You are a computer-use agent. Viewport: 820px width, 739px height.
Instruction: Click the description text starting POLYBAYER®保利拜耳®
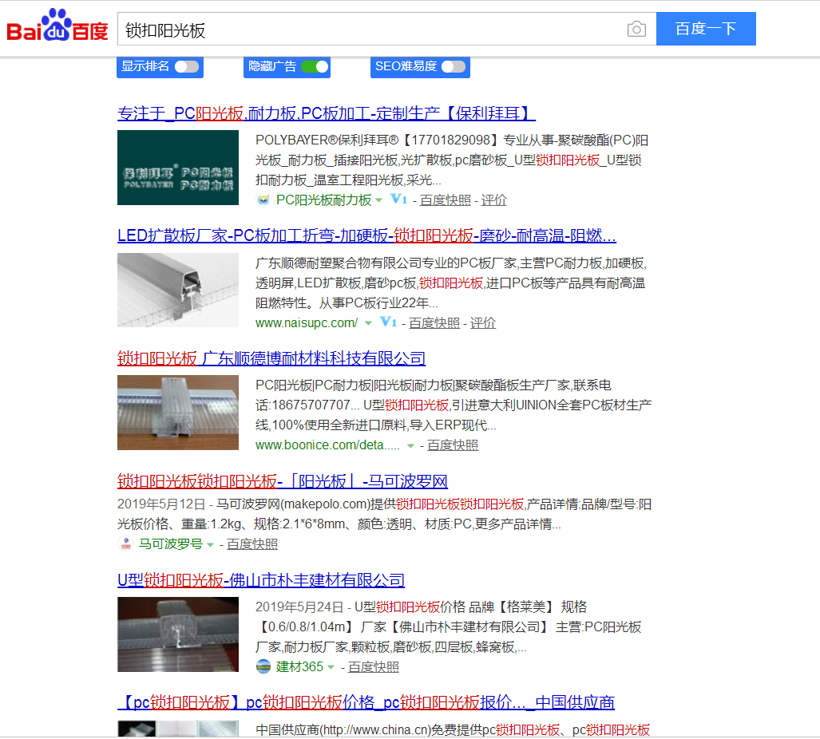click(452, 160)
